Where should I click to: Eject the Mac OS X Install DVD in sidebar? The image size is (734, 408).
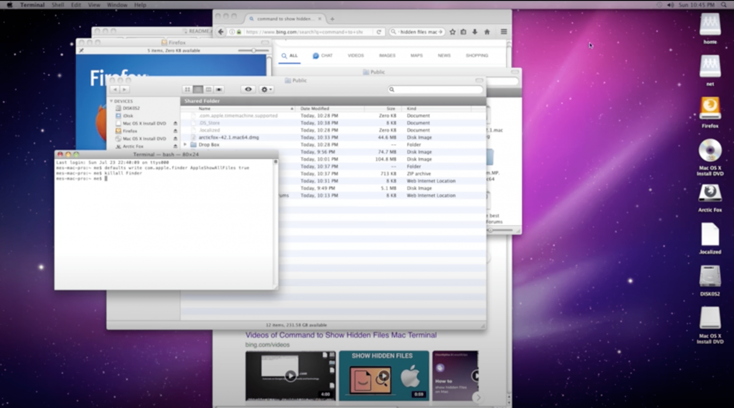(x=175, y=123)
